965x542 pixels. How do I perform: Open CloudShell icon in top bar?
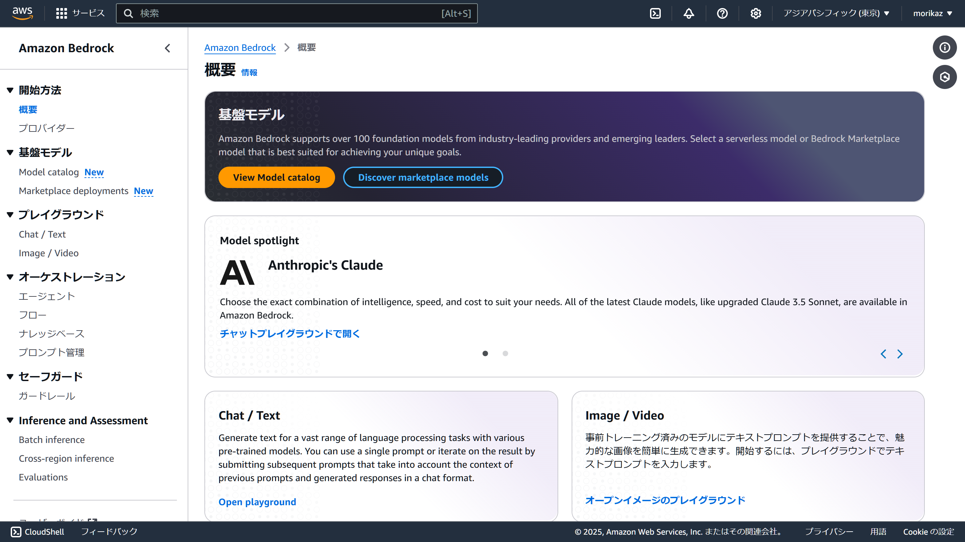(655, 13)
